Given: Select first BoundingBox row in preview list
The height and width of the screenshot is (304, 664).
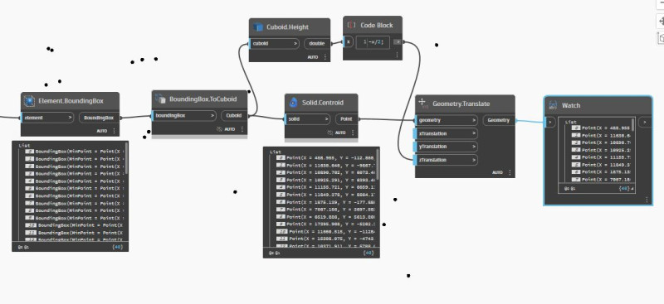Looking at the screenshot, I should (75, 151).
